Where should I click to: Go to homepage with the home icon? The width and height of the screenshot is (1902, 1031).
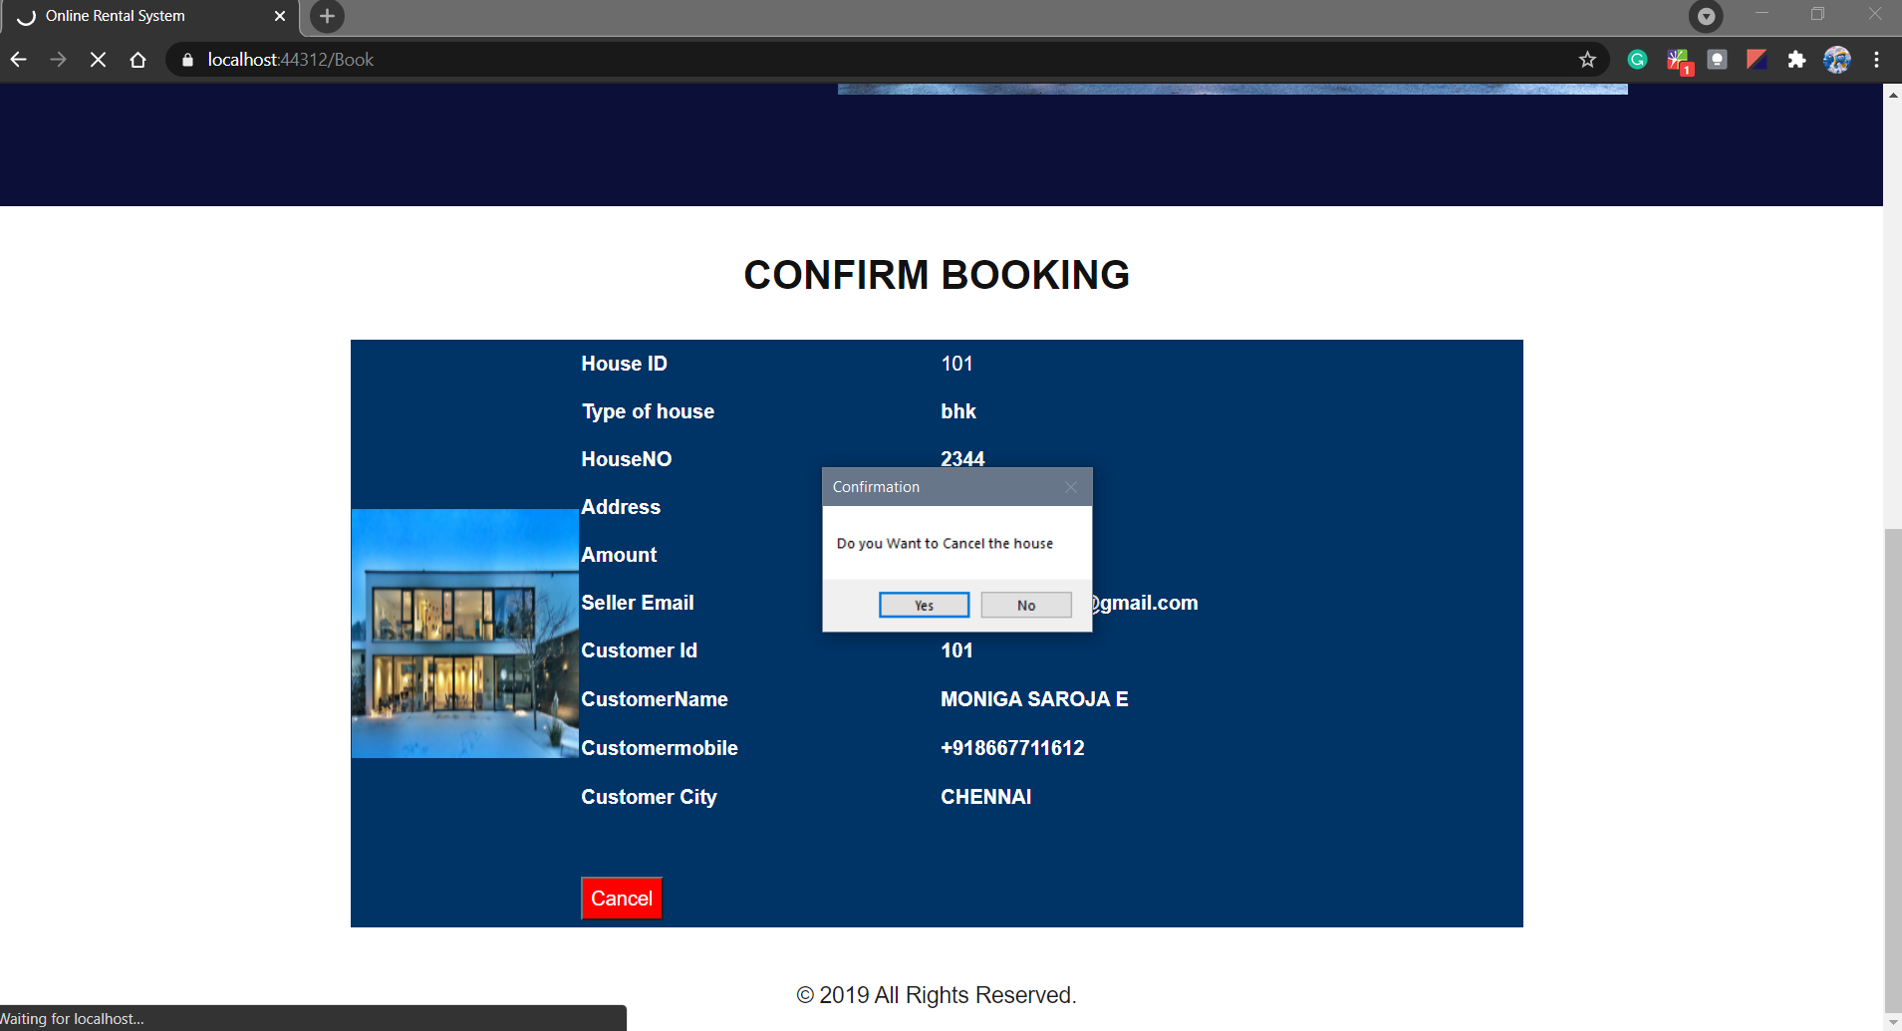pos(137,59)
